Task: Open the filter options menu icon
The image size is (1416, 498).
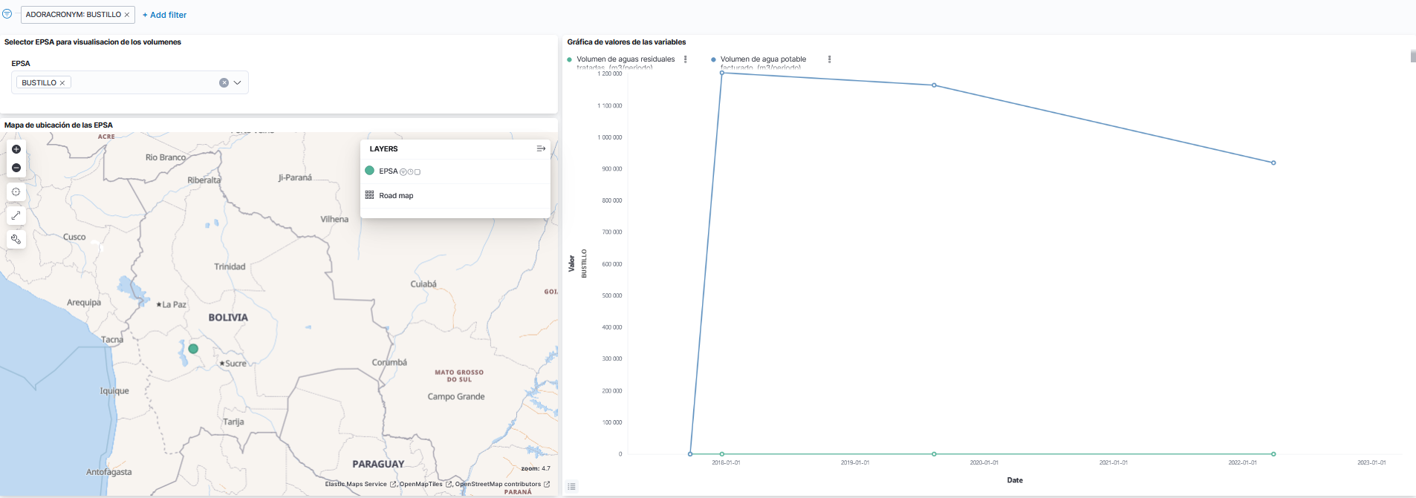Action: coord(7,14)
